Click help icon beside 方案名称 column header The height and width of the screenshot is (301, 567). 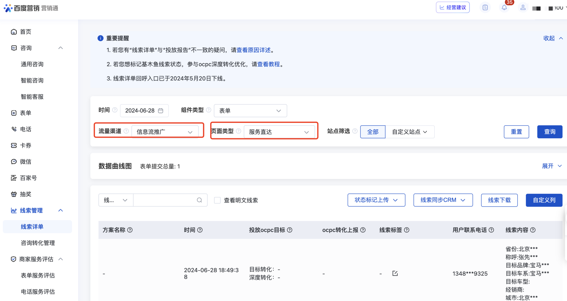[130, 230]
